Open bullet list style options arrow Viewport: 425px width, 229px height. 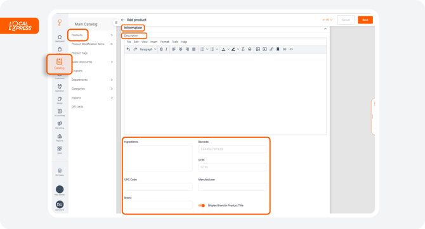(x=217, y=49)
